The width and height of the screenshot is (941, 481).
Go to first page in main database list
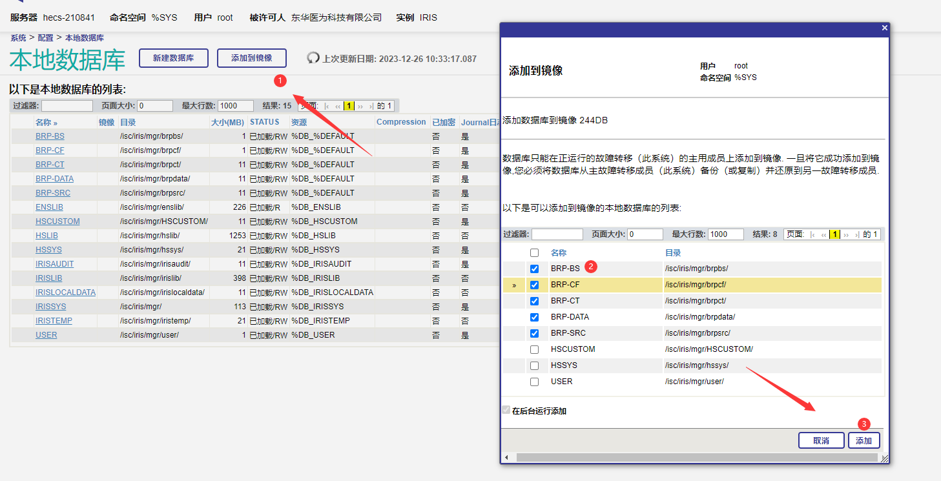(327, 106)
